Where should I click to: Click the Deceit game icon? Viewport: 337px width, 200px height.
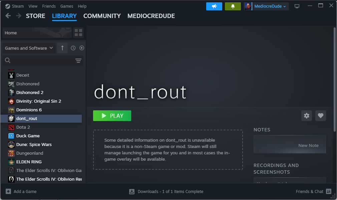click(x=11, y=75)
